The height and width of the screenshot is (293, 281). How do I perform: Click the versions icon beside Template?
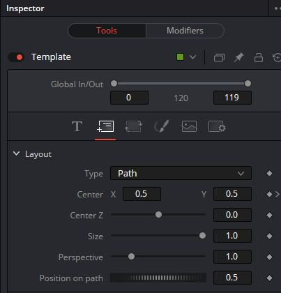(x=219, y=57)
